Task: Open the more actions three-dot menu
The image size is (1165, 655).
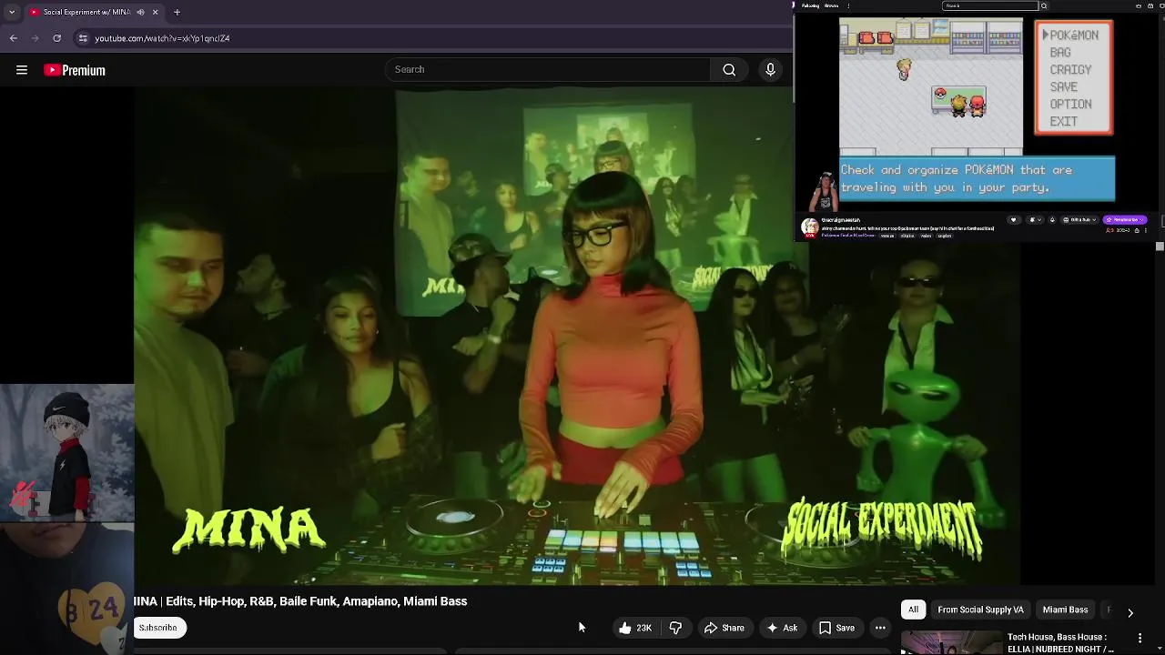Action: (x=880, y=628)
